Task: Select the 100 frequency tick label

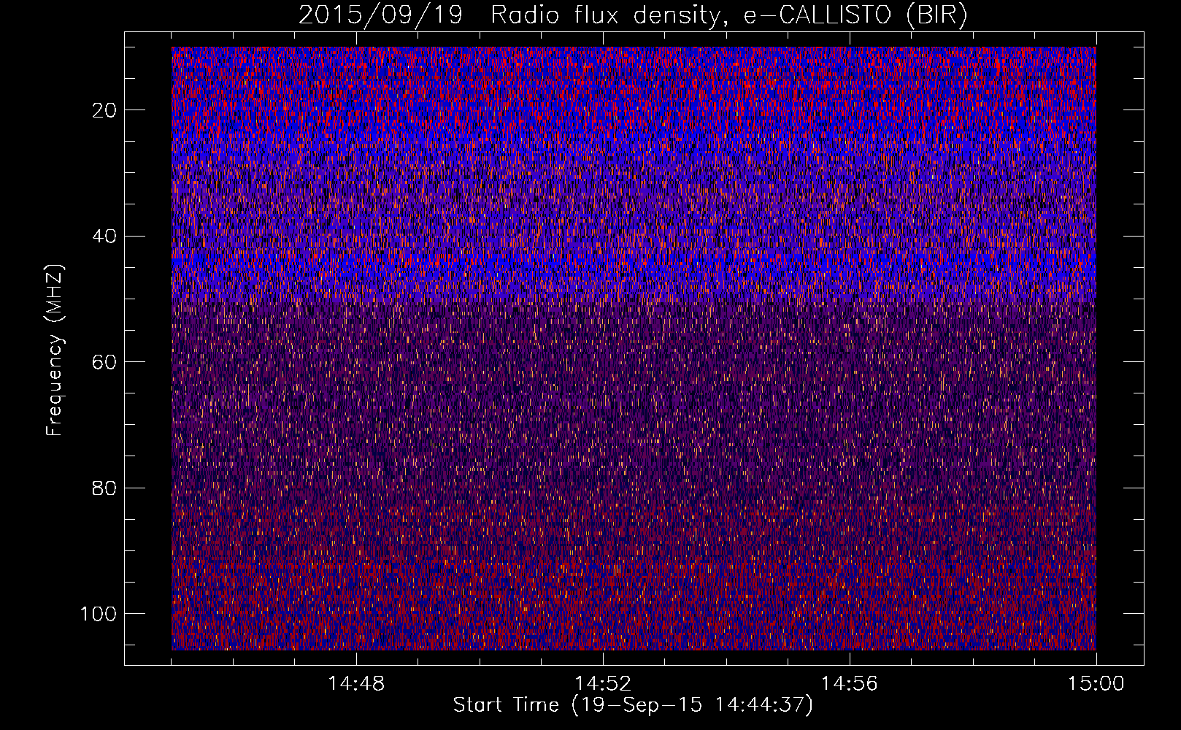Action: 99,614
